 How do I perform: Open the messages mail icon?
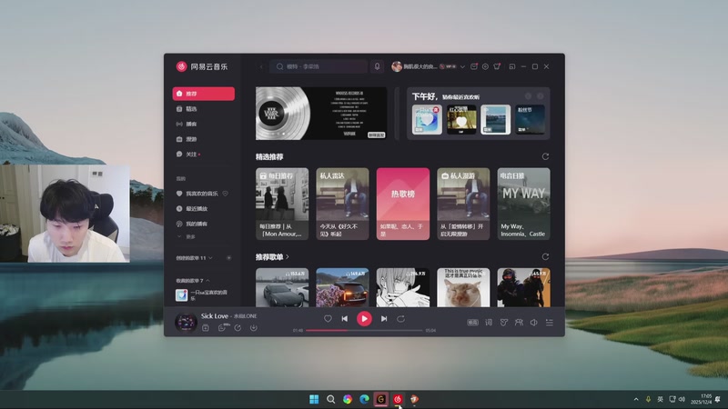click(x=473, y=66)
